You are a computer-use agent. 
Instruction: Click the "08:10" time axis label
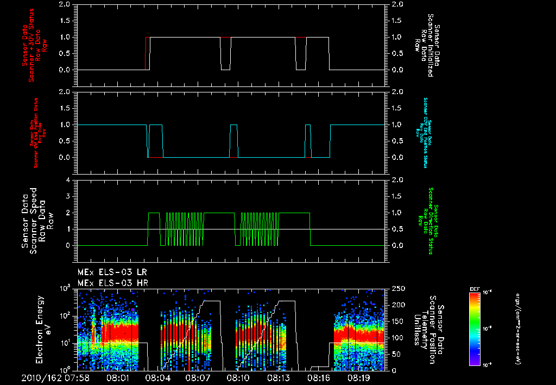pyautogui.click(x=238, y=378)
